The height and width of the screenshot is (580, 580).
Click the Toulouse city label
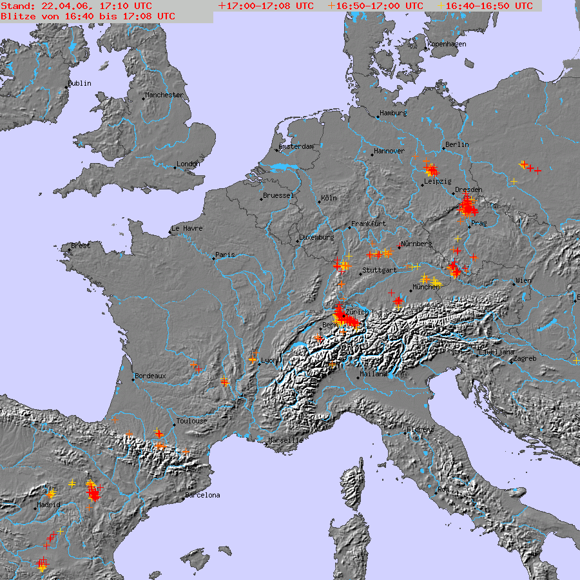tap(191, 421)
